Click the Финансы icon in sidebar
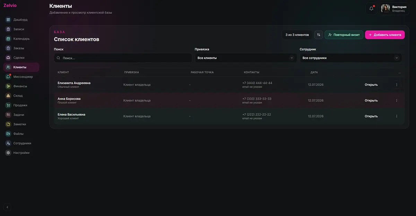Image resolution: width=416 pixels, height=216 pixels. 8,86
